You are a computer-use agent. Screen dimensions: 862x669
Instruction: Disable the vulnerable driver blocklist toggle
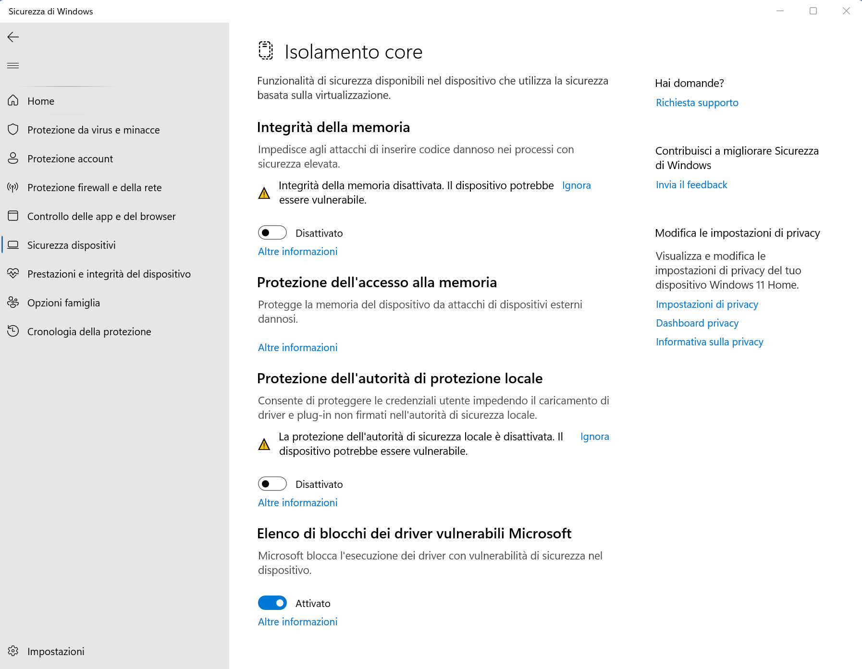(272, 603)
